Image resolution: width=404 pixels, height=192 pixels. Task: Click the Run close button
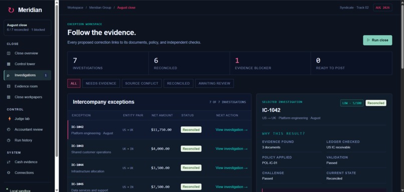pyautogui.click(x=377, y=40)
